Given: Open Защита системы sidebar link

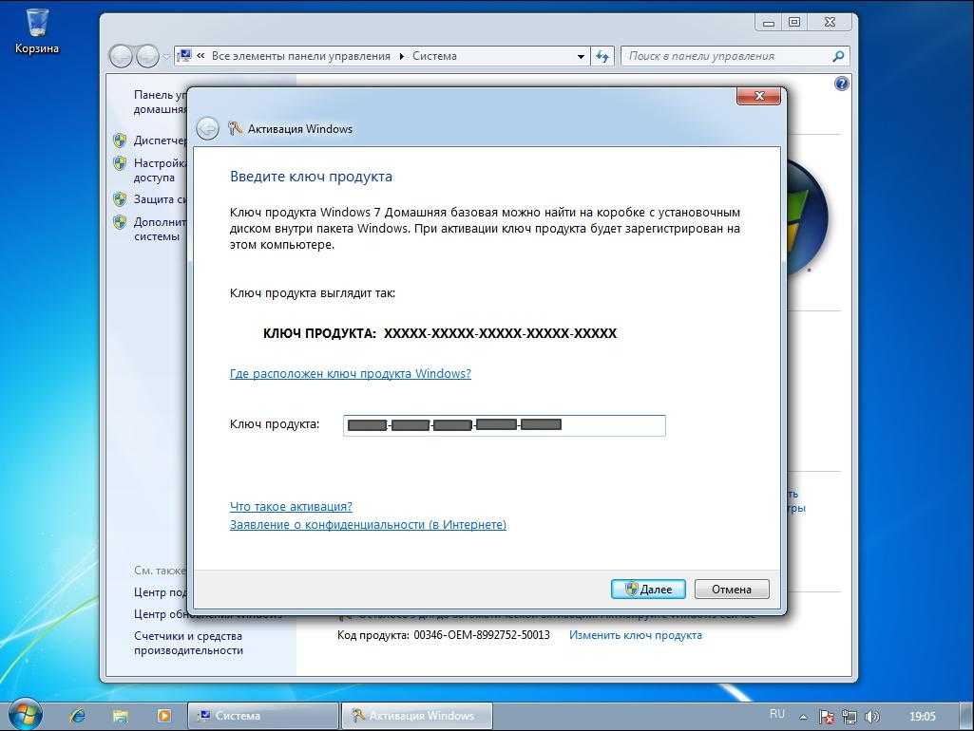Looking at the screenshot, I should [160, 199].
